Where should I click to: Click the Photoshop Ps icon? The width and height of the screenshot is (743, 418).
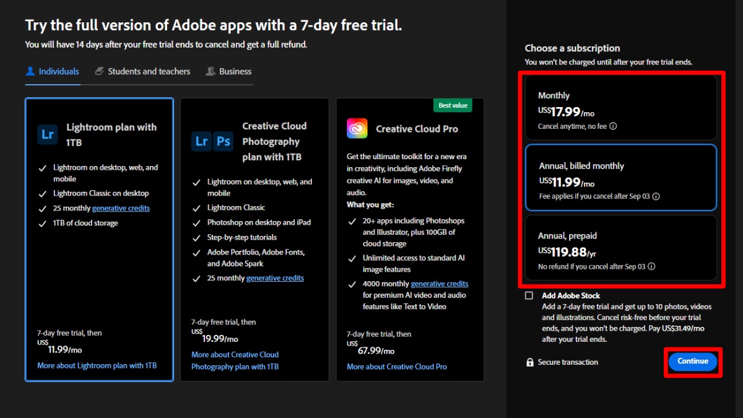click(x=224, y=141)
